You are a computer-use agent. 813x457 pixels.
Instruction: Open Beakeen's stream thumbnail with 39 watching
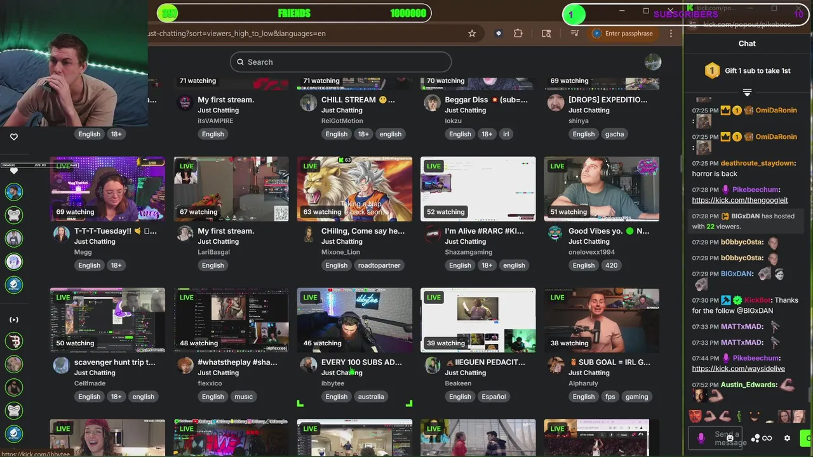tap(478, 321)
